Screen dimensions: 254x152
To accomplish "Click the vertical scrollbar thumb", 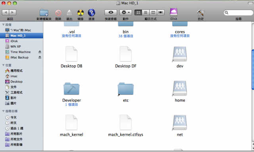I will point(253,70).
